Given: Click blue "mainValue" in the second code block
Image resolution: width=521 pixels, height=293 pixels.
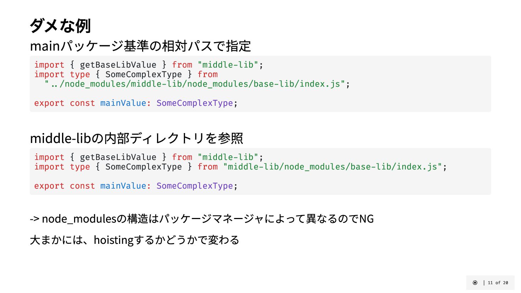Looking at the screenshot, I should (123, 186).
